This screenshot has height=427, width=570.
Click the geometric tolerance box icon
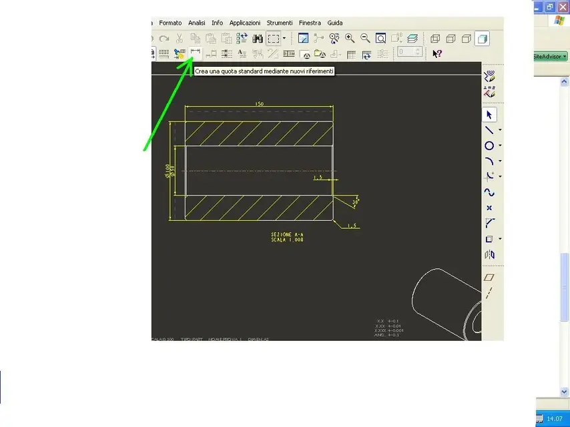289,54
